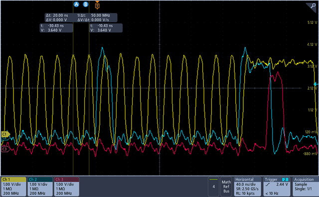The width and height of the screenshot is (319, 197).
Task: Click cursor A readout showing -30.43 ns
Action: 56,28
